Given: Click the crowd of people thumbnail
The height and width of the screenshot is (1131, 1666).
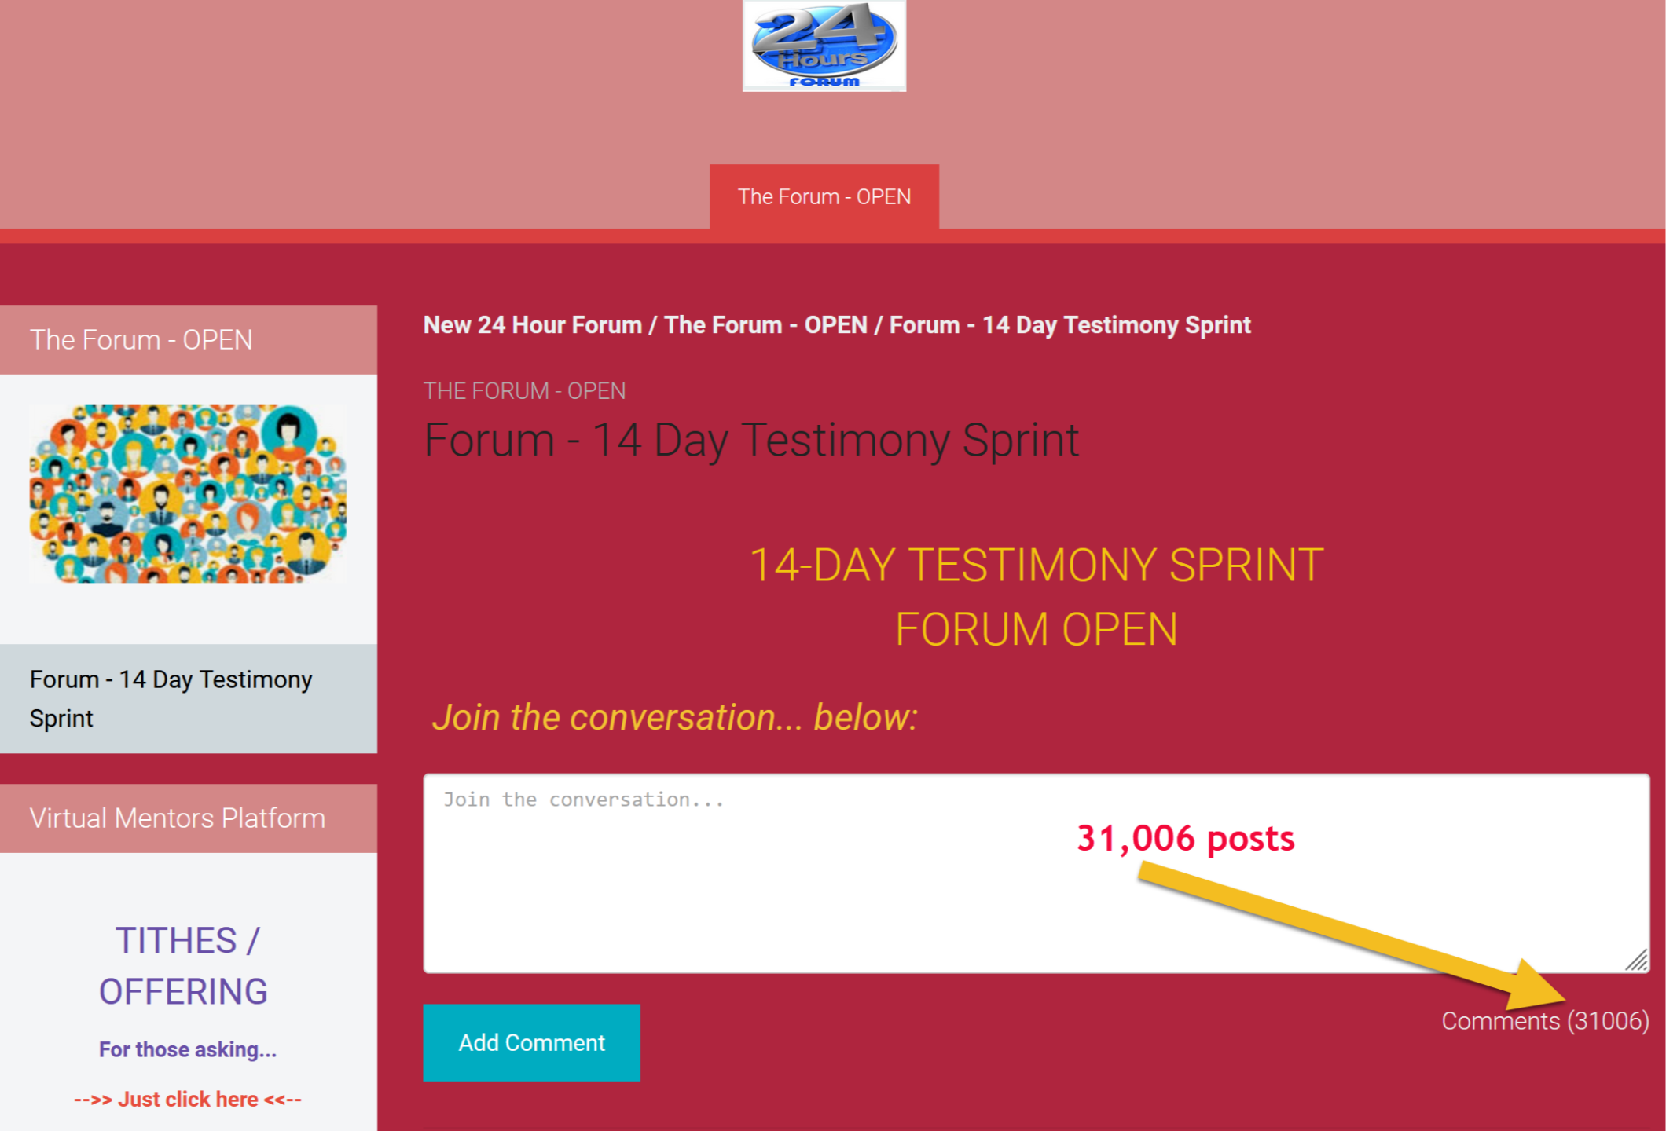Looking at the screenshot, I should coord(188,493).
